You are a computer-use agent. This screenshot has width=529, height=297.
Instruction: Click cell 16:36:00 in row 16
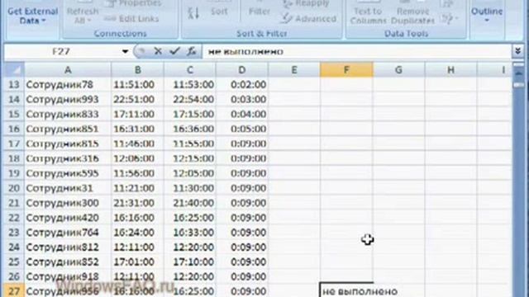190,129
